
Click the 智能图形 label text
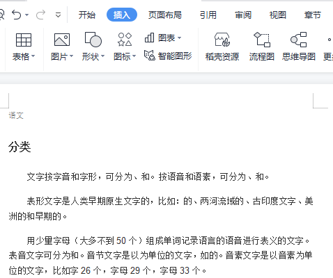[x=175, y=56]
